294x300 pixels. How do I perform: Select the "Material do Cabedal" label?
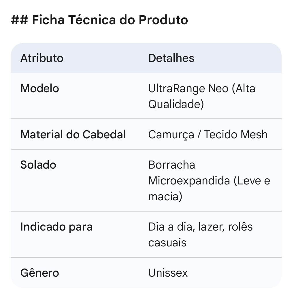pos(73,135)
